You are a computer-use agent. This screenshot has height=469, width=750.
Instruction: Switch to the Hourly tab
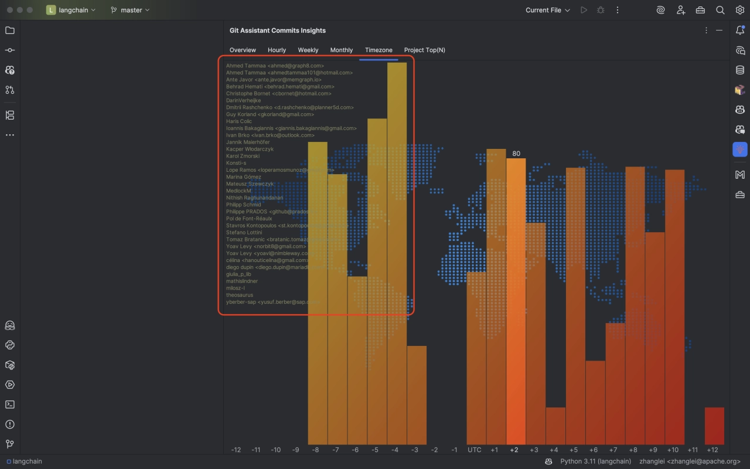coord(277,50)
